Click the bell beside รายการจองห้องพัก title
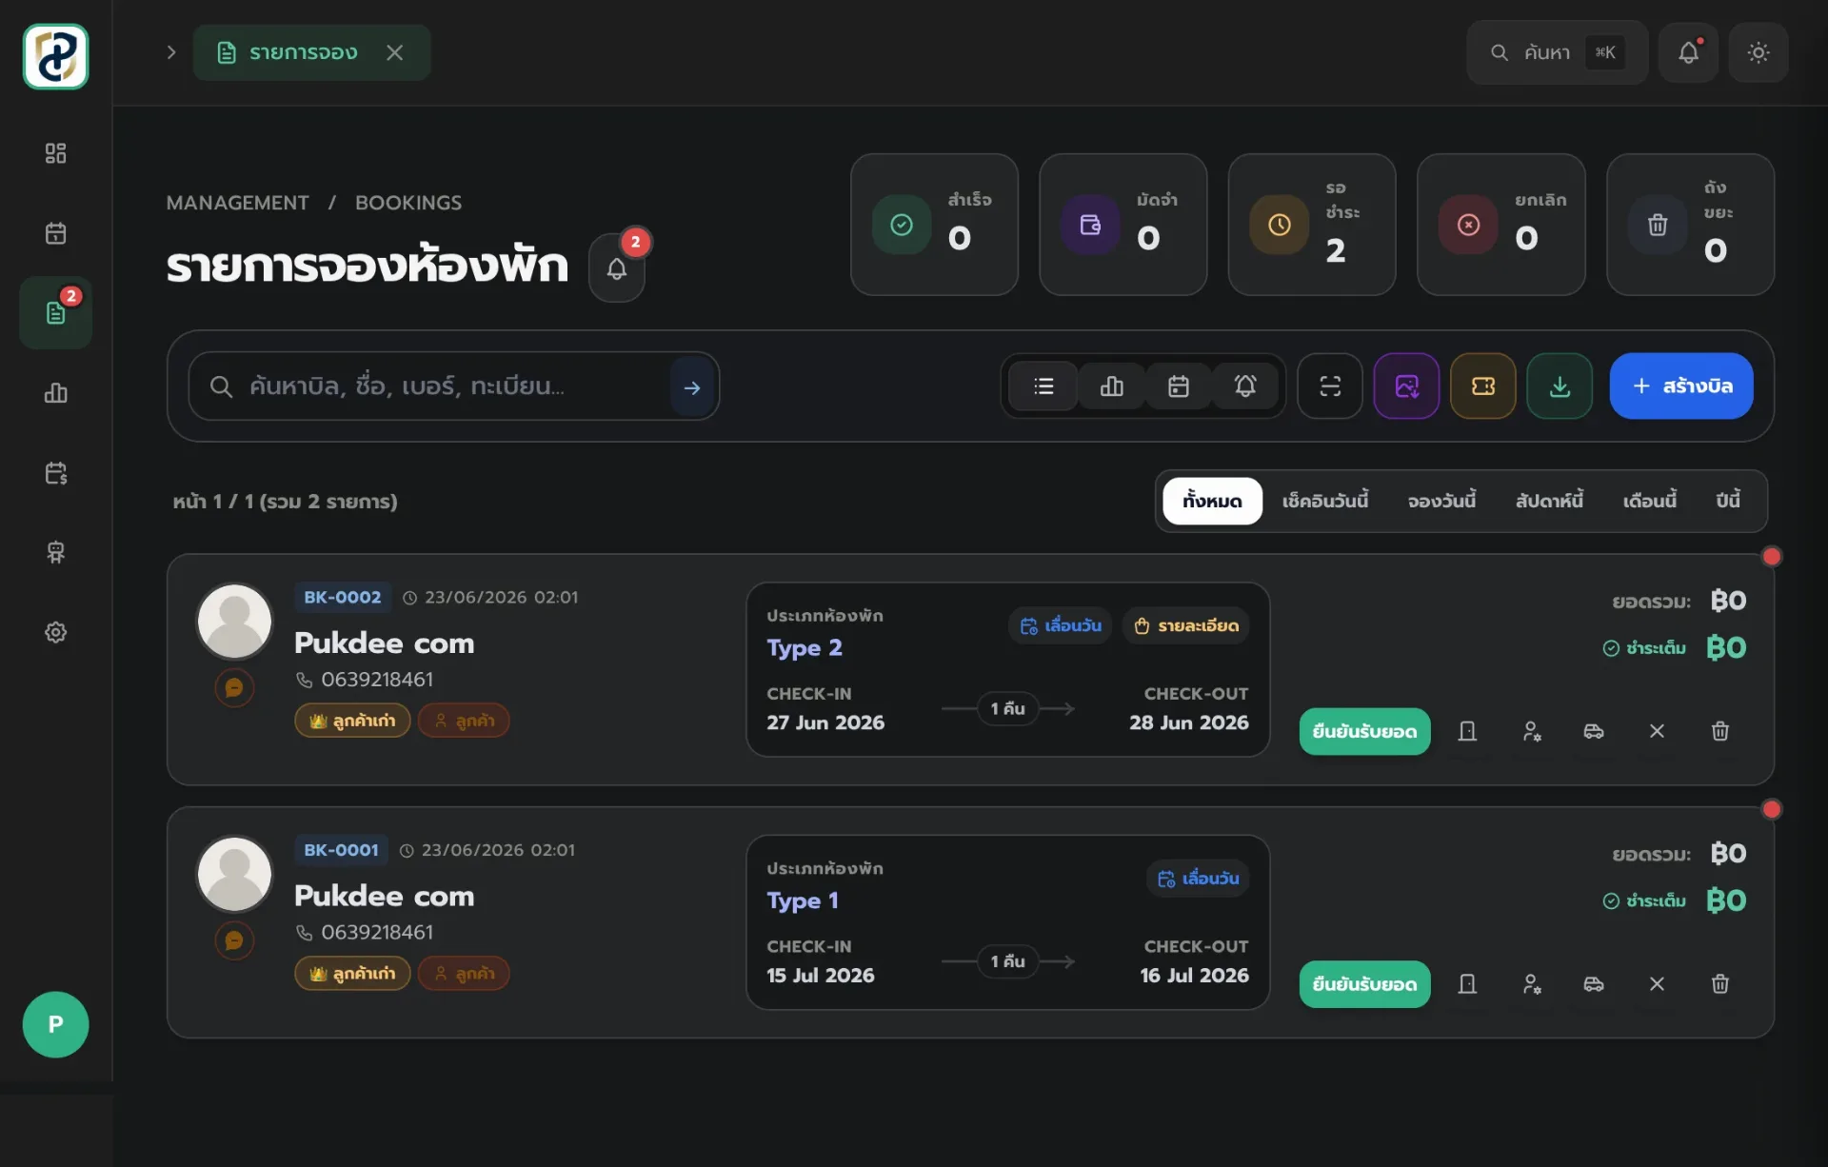1828x1167 pixels. point(617,268)
